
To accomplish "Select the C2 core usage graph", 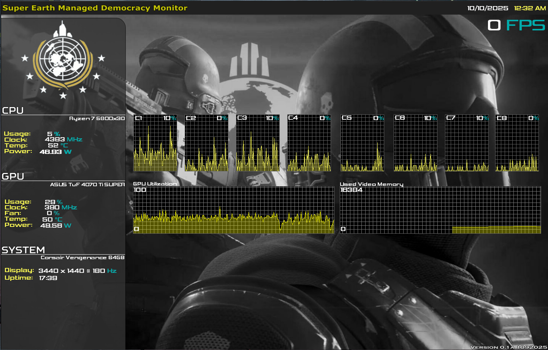I will pos(206,143).
